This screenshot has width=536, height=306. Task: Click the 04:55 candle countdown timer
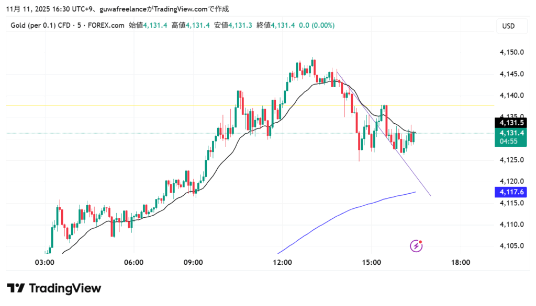510,141
